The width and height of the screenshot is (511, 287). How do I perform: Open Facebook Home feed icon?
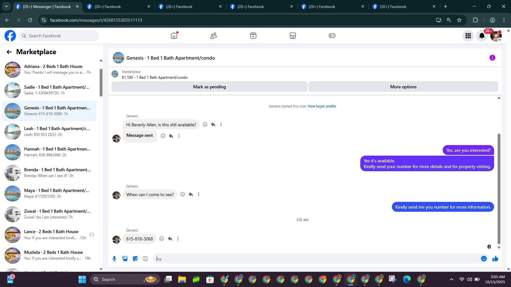(x=174, y=36)
